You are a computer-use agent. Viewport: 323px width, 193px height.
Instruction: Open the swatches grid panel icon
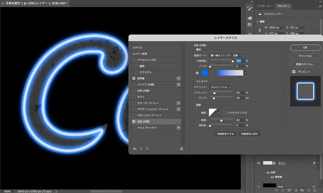[x=249, y=25]
